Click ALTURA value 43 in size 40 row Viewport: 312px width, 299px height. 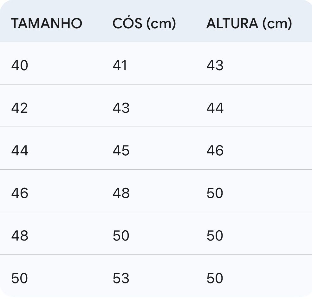point(215,65)
